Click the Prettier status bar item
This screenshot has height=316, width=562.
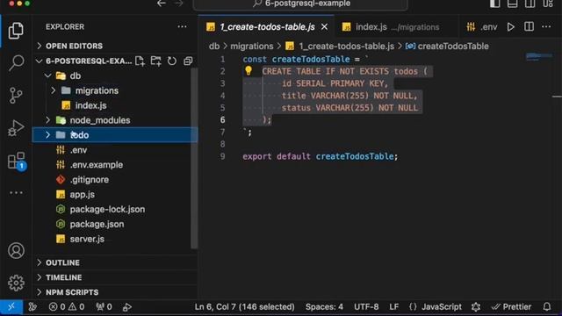coord(511,307)
